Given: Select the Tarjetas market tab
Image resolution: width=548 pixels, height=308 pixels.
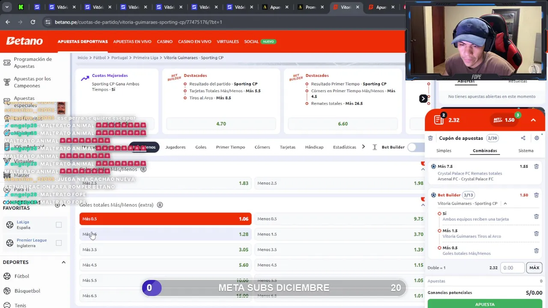Looking at the screenshot, I should click(x=288, y=147).
